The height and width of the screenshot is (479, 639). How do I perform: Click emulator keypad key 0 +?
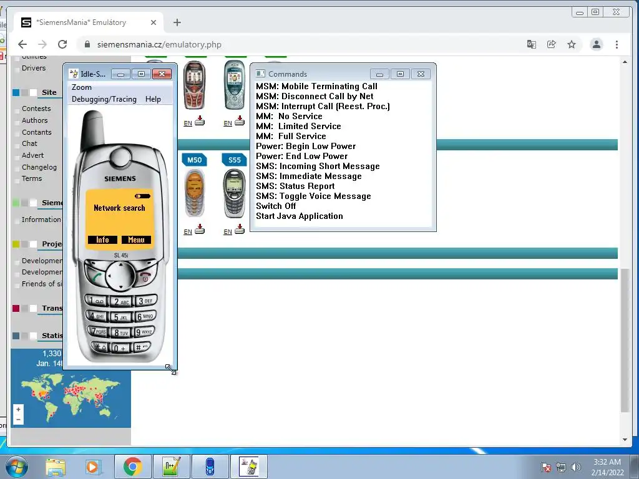(120, 348)
